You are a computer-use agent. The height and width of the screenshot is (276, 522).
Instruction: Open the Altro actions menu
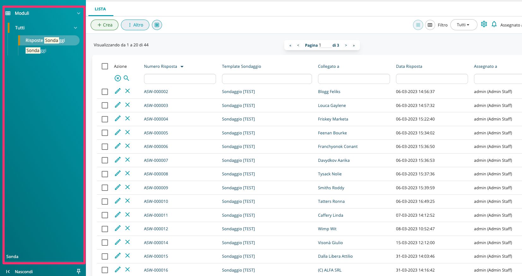[135, 25]
